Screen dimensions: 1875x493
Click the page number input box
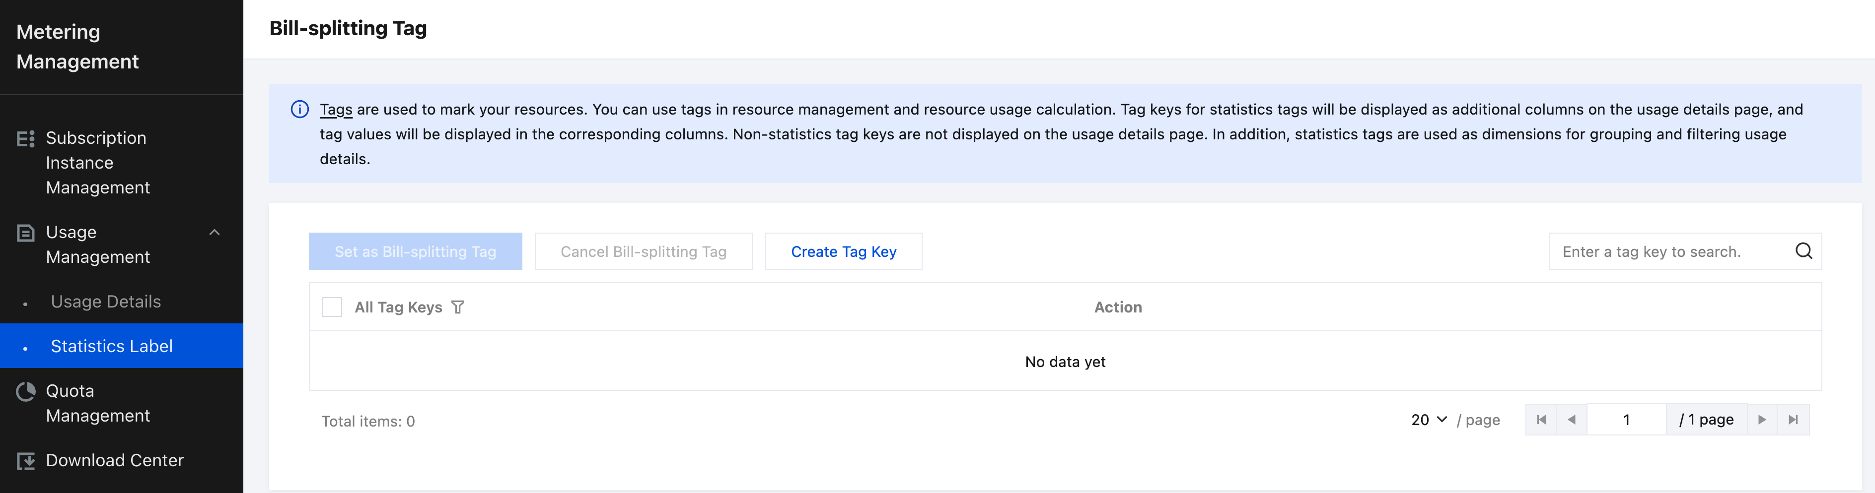[1626, 420]
